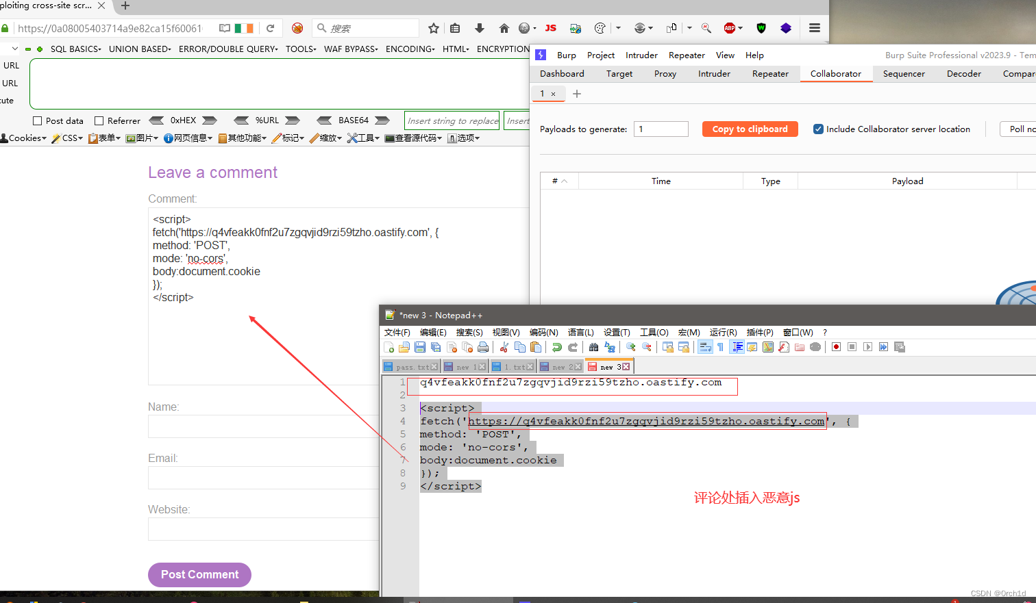Open the 插件(P) menu in Notepad++

[759, 333]
